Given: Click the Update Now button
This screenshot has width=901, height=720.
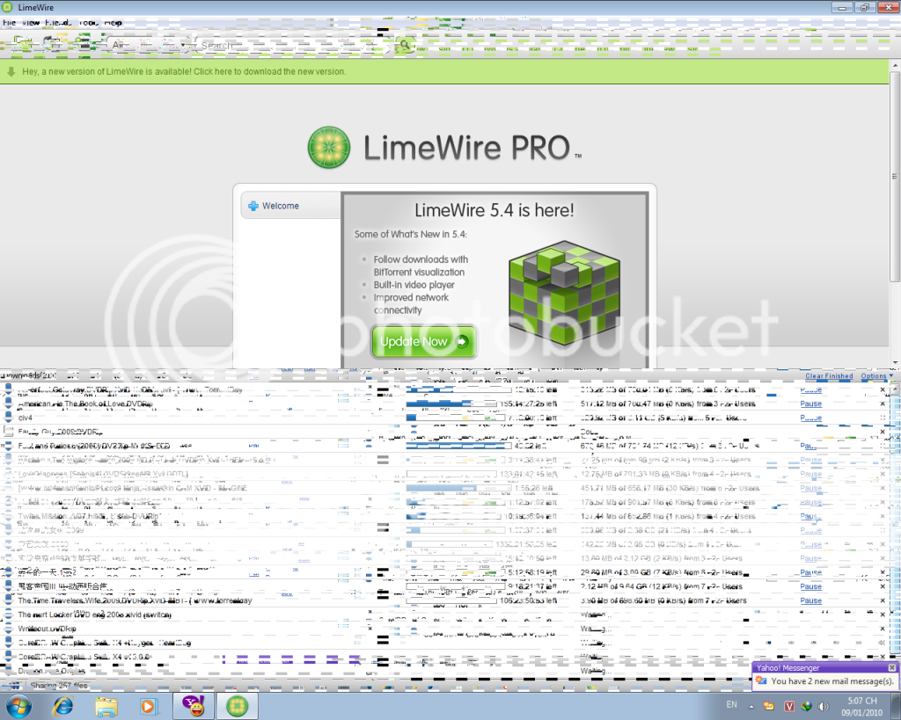Looking at the screenshot, I should coord(424,342).
